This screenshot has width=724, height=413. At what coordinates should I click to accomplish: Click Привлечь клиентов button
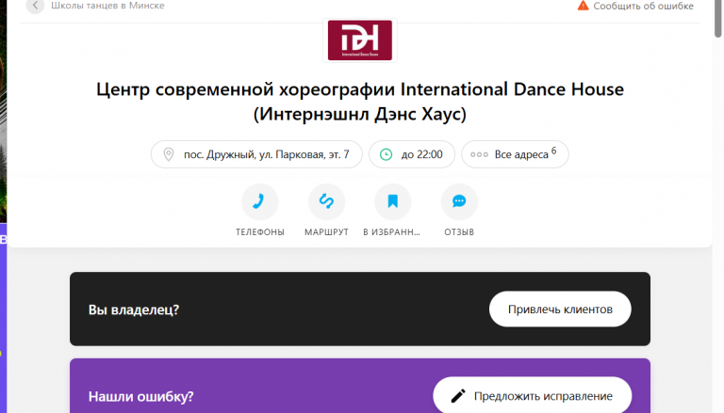click(560, 310)
